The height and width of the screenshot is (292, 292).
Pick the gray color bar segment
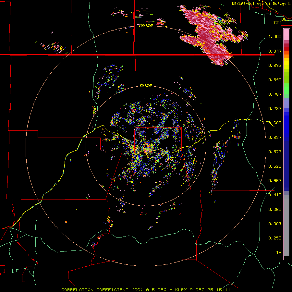pyautogui.click(x=286, y=225)
